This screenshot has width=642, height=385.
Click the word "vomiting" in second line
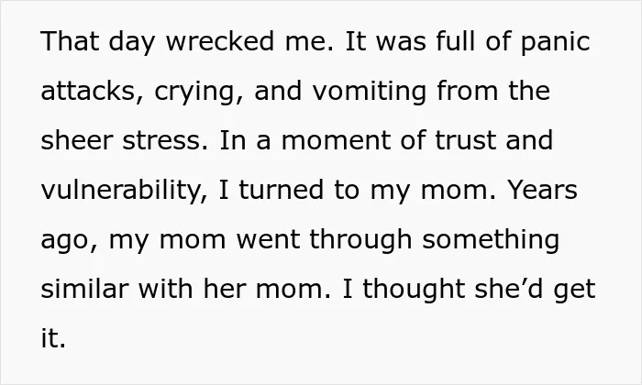370,93
